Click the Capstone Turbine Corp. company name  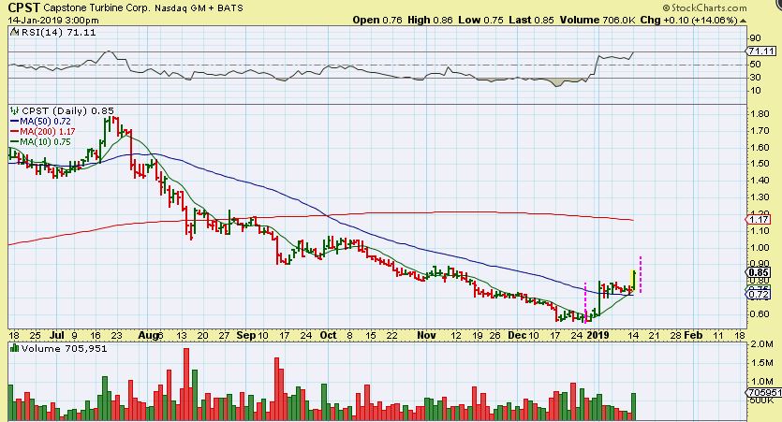click(x=96, y=8)
